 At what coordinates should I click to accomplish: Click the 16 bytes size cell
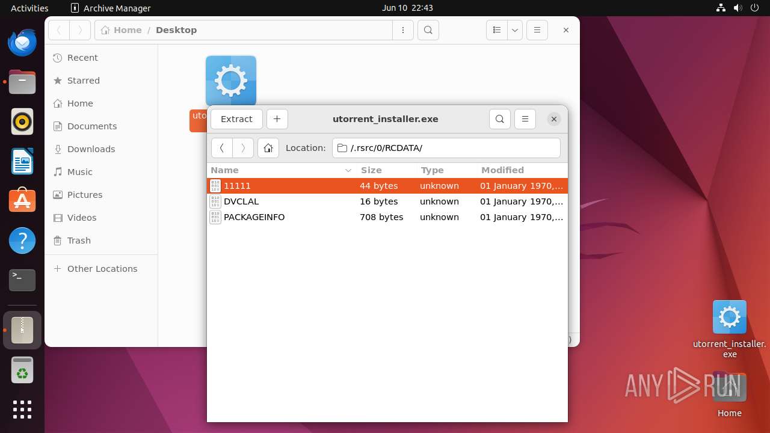379,201
